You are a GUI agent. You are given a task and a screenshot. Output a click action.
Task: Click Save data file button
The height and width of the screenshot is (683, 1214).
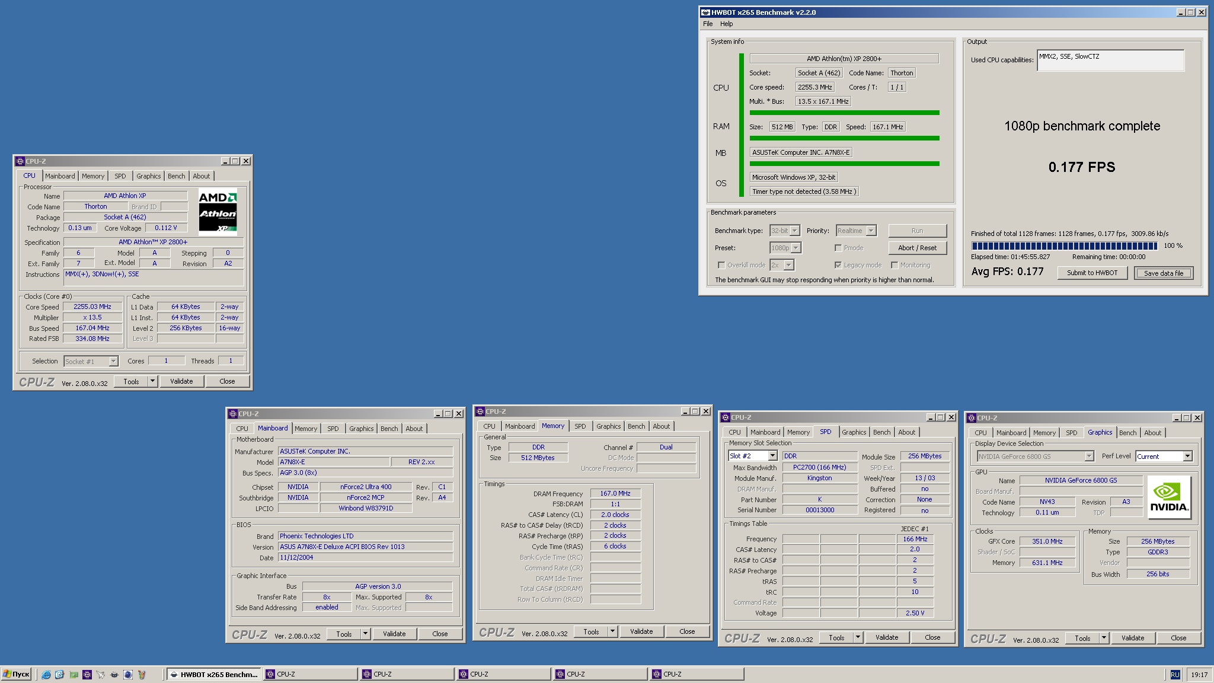click(1163, 273)
